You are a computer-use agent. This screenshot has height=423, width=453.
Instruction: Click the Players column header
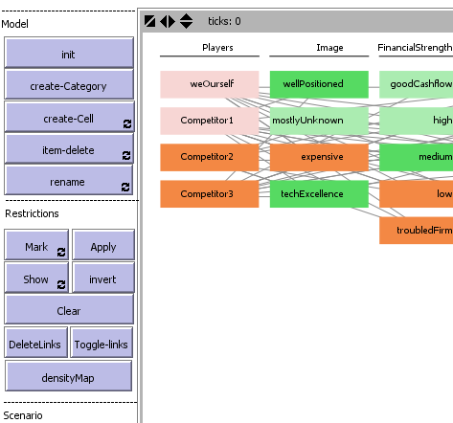point(217,48)
